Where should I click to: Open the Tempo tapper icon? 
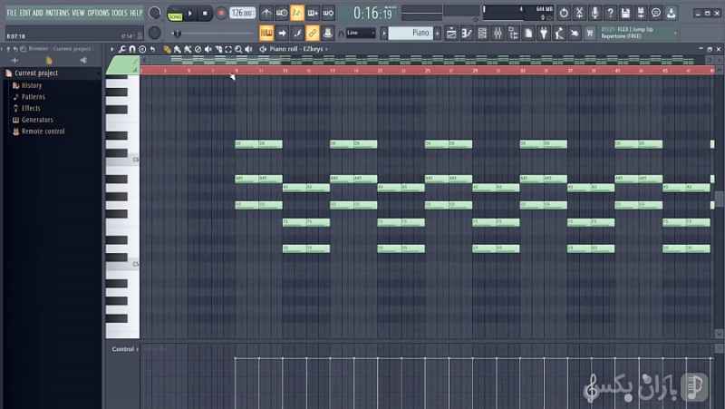click(x=559, y=33)
